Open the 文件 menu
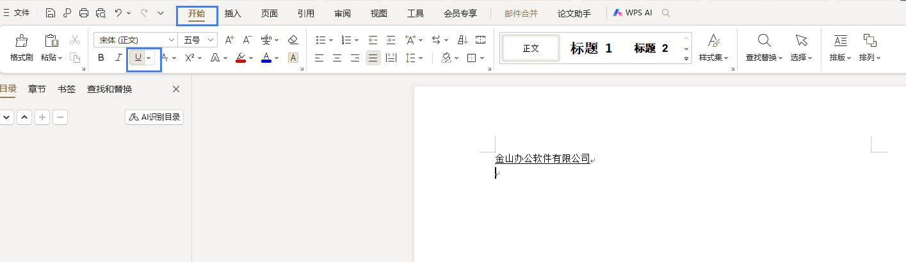The height and width of the screenshot is (262, 906). pos(17,13)
